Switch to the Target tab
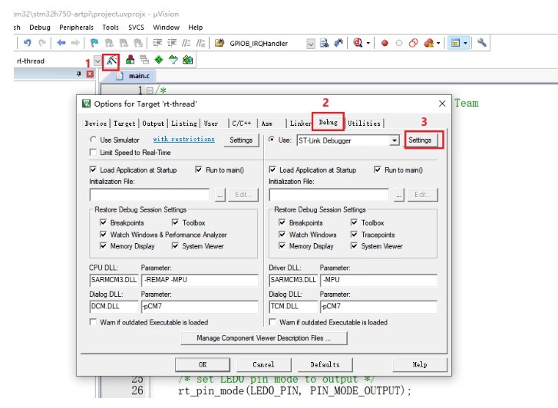The image size is (558, 408). (x=124, y=123)
